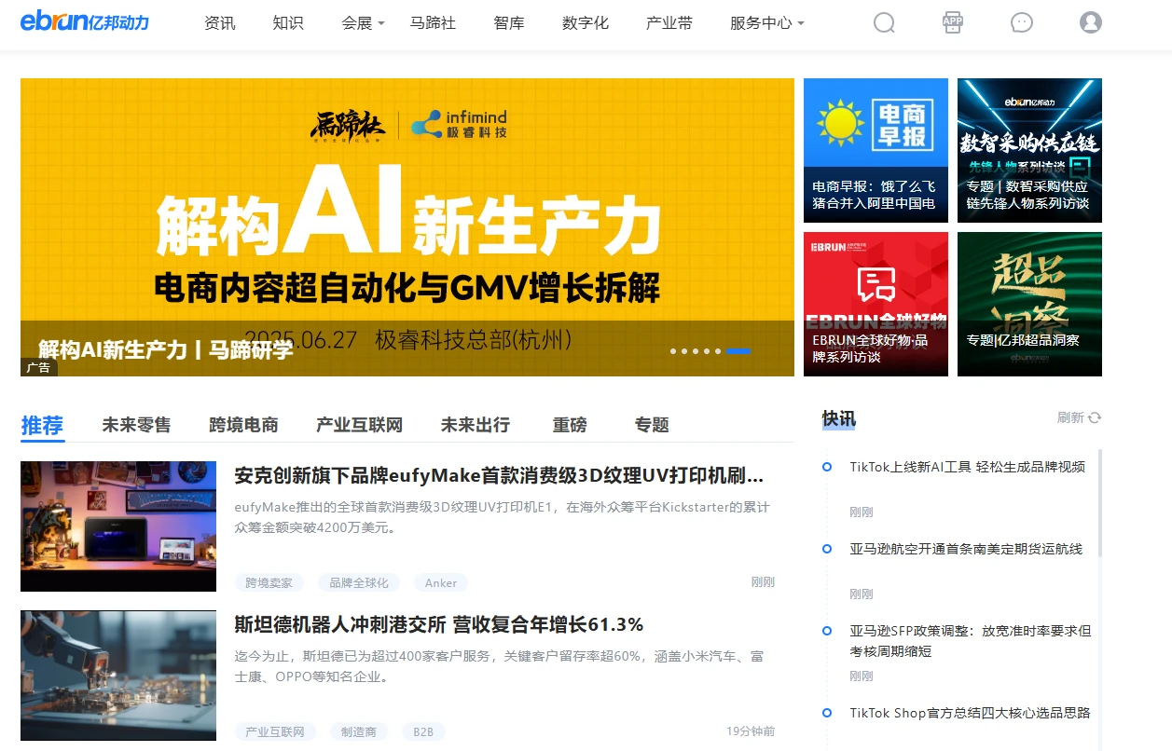This screenshot has width=1172, height=751.
Task: Switch to the 专题 tab
Action: (x=652, y=425)
